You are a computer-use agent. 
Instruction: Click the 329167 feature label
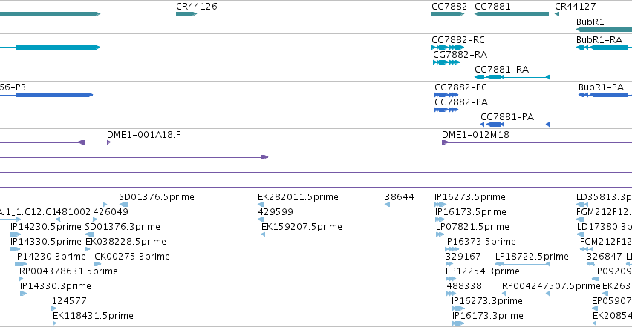click(463, 257)
